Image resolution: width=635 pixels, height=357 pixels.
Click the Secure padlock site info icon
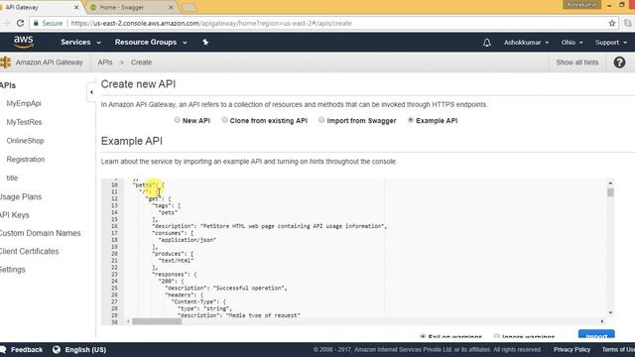click(x=36, y=24)
